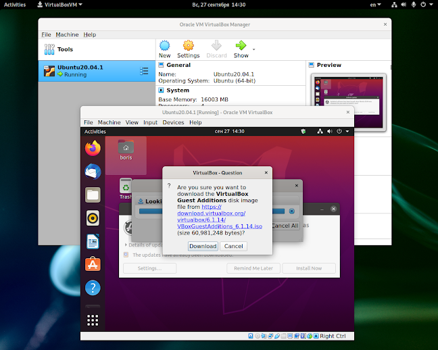This screenshot has width=438, height=350.
Task: Open the View menu in the VM window
Action: [132, 122]
